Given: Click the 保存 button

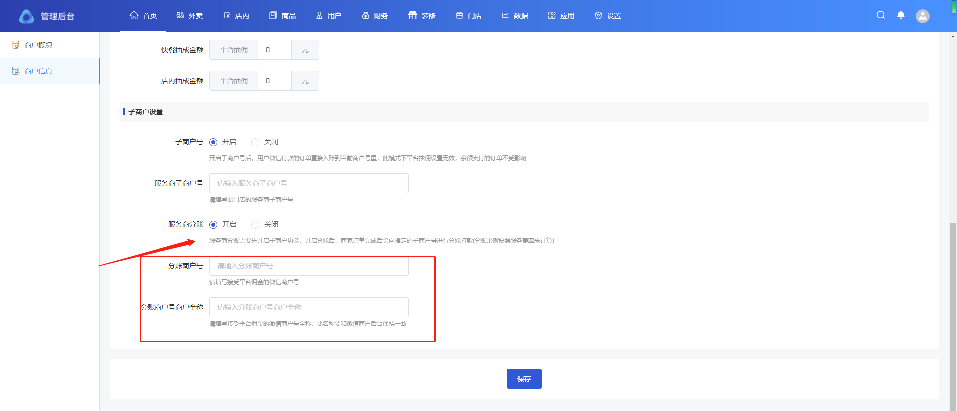Looking at the screenshot, I should (524, 379).
